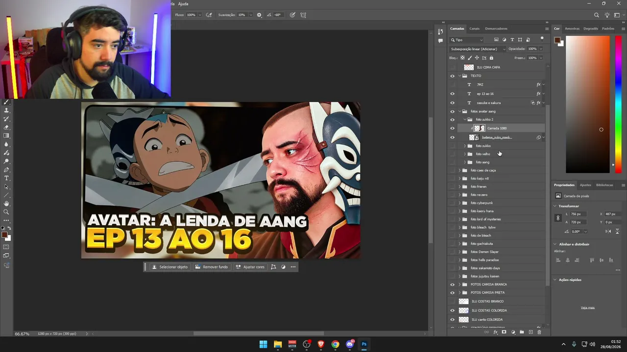Open Brave browser from the taskbar
Image resolution: width=627 pixels, height=352 pixels.
point(321,344)
